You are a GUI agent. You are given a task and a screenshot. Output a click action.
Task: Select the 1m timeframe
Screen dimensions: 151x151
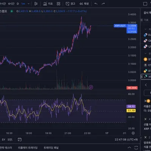click(23, 4)
